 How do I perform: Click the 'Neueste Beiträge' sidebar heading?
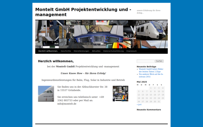click(x=146, y=67)
